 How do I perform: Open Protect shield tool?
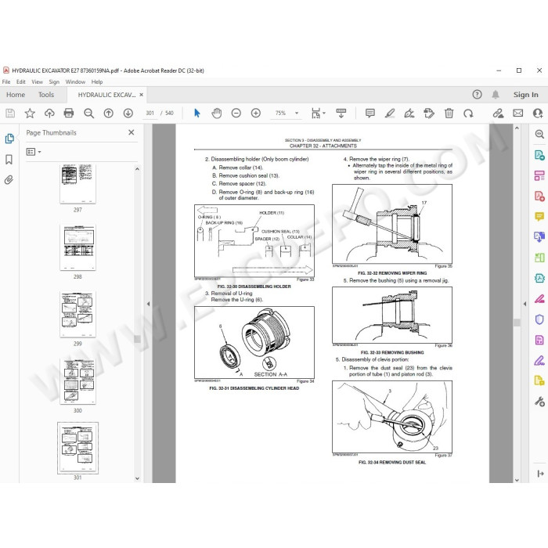pos(539,319)
